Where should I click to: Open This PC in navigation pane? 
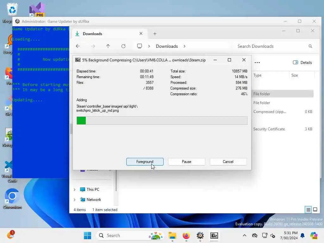click(90, 189)
